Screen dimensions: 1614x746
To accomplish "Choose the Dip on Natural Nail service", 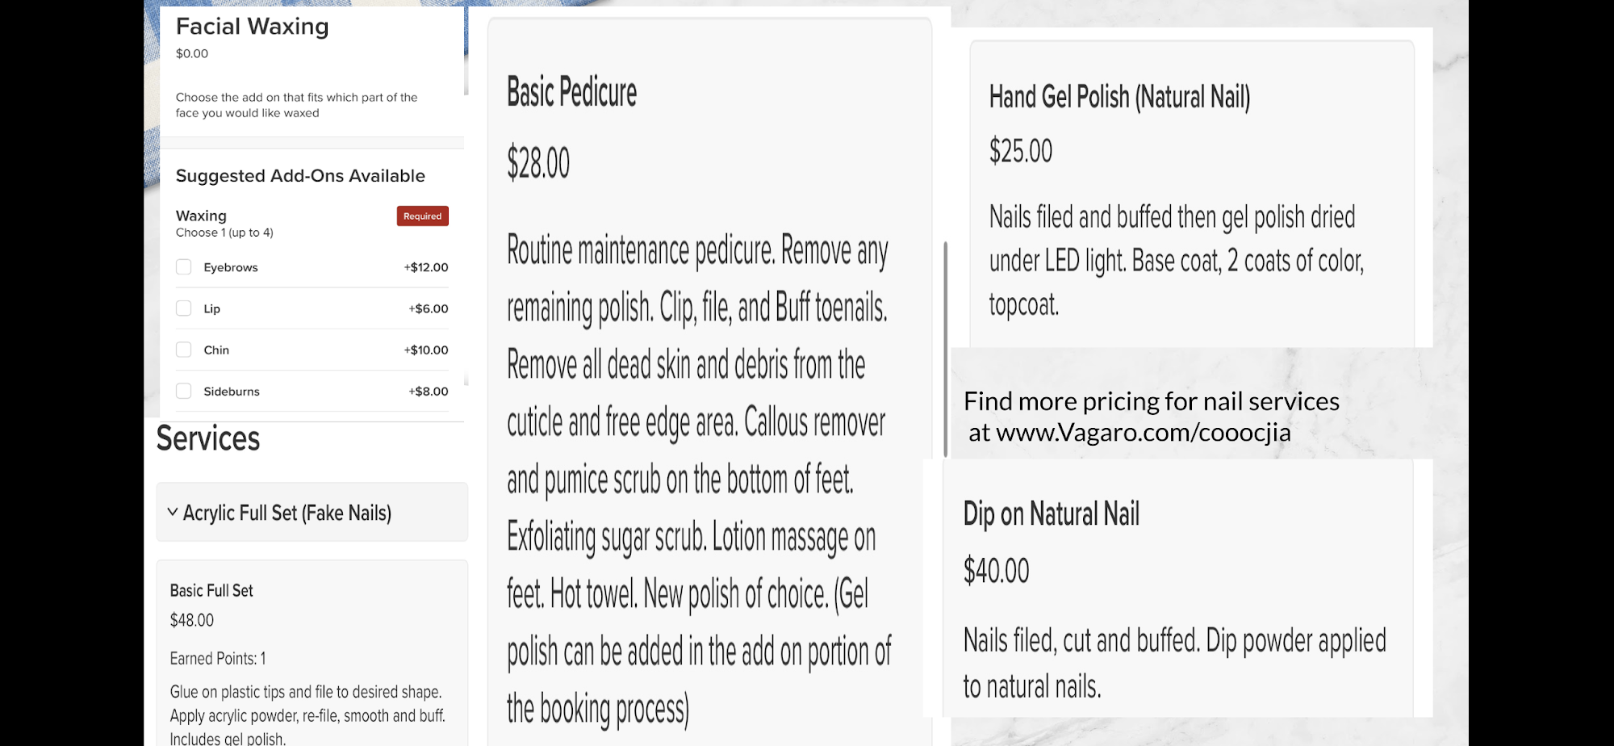I will (1051, 513).
